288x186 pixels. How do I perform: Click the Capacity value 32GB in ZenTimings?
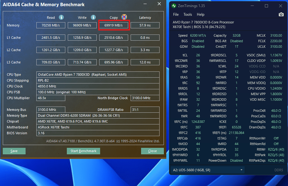click(x=236, y=35)
